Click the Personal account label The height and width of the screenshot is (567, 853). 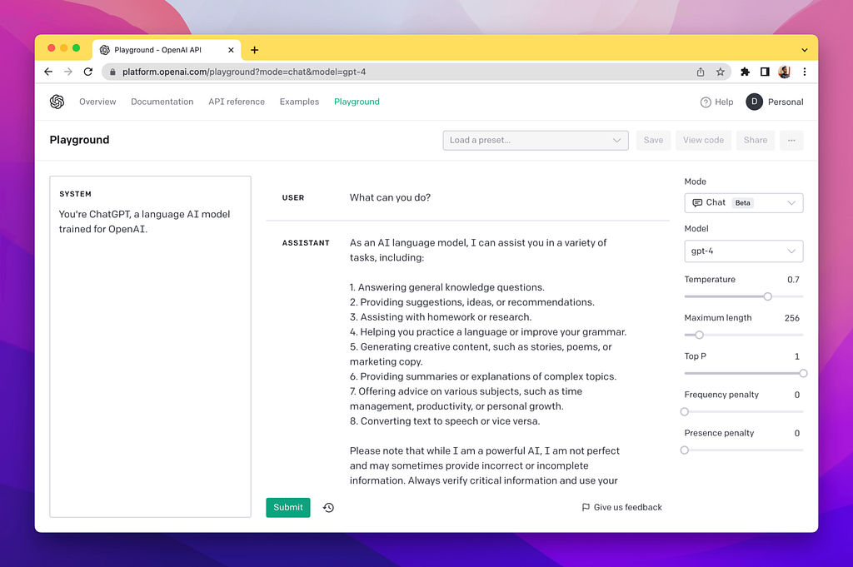(786, 102)
